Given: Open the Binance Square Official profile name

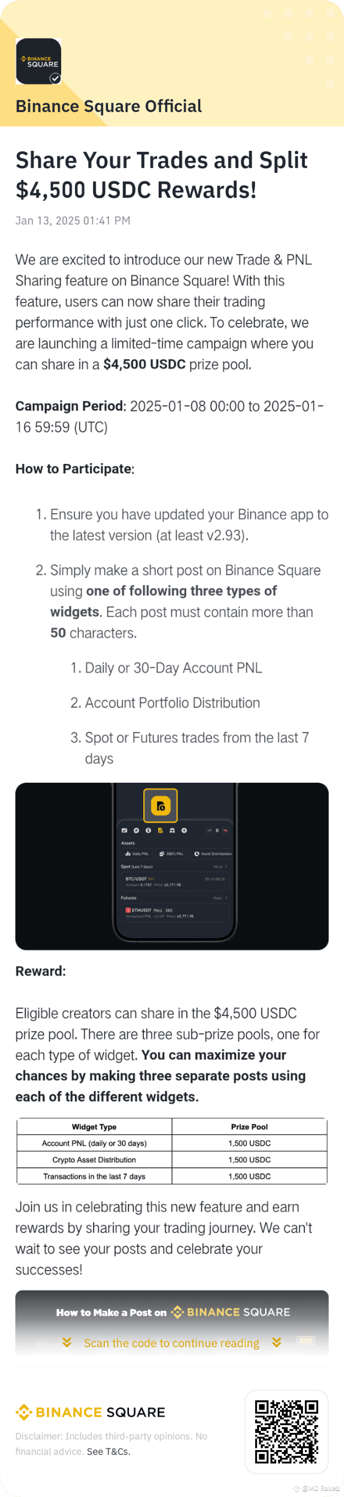Looking at the screenshot, I should tap(109, 107).
